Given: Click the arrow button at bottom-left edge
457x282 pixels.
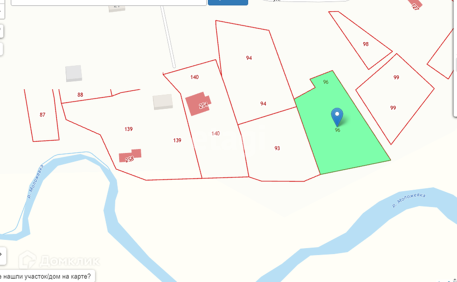Looking at the screenshot, I should [x=2, y=255].
